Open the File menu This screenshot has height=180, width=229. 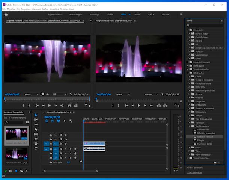[x=4, y=9]
